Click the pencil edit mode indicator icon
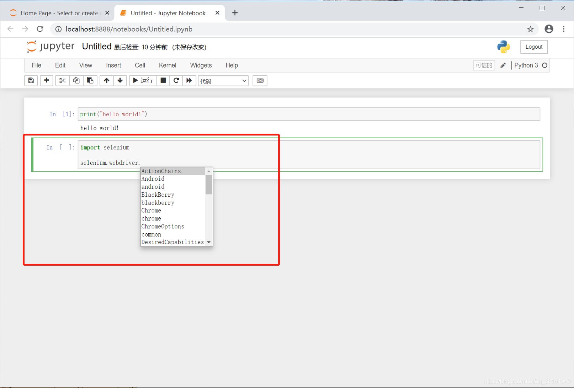574x388 pixels. point(503,65)
